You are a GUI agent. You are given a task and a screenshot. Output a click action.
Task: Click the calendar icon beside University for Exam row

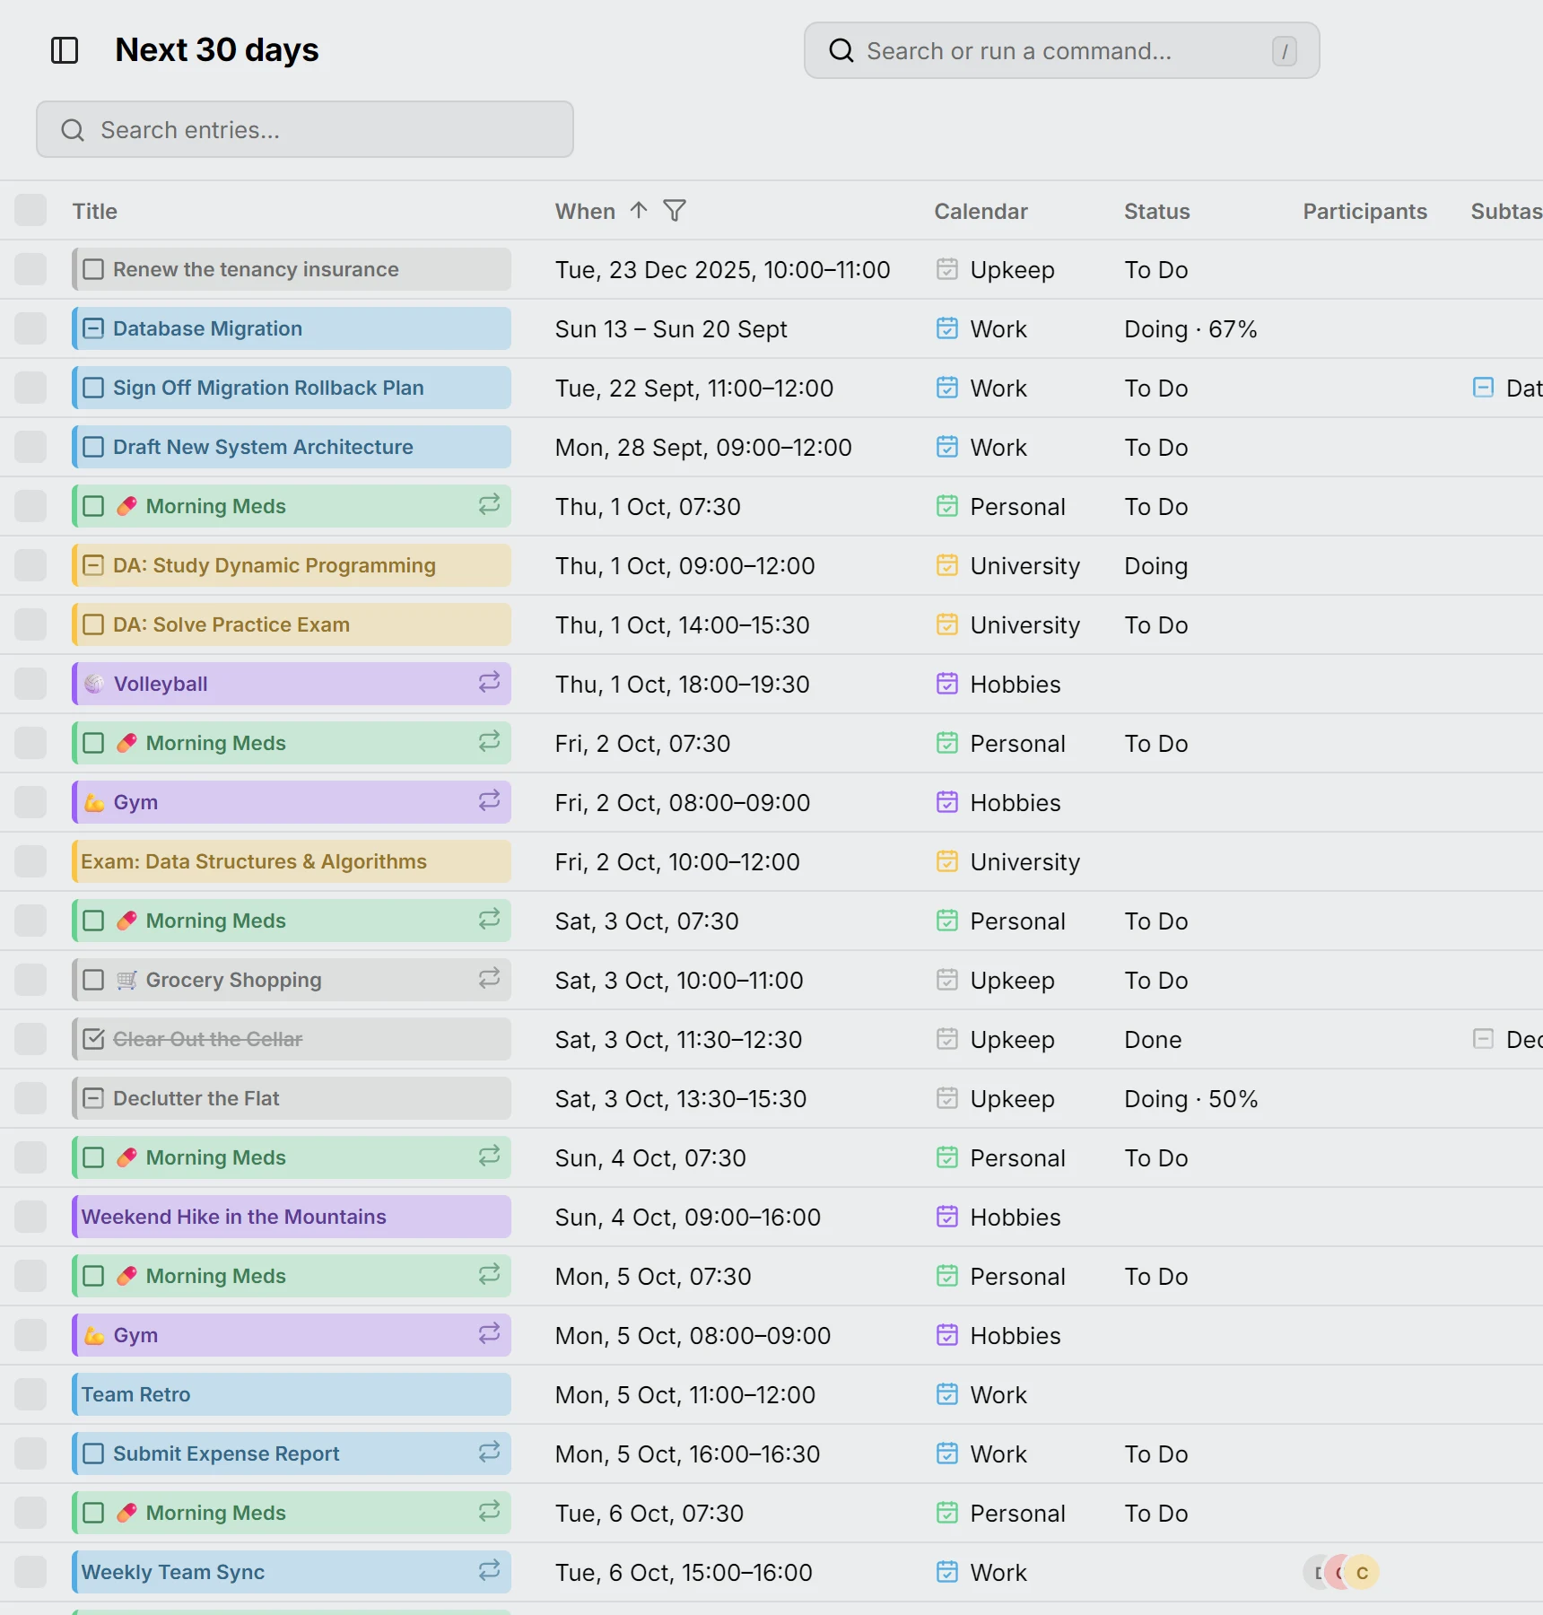tap(947, 861)
